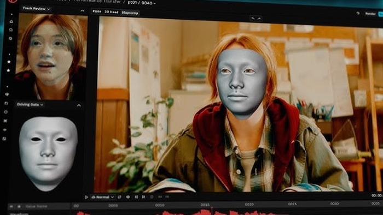Open the pt01 / 0040 shot dropdown
383x215 pixels.
coord(142,3)
